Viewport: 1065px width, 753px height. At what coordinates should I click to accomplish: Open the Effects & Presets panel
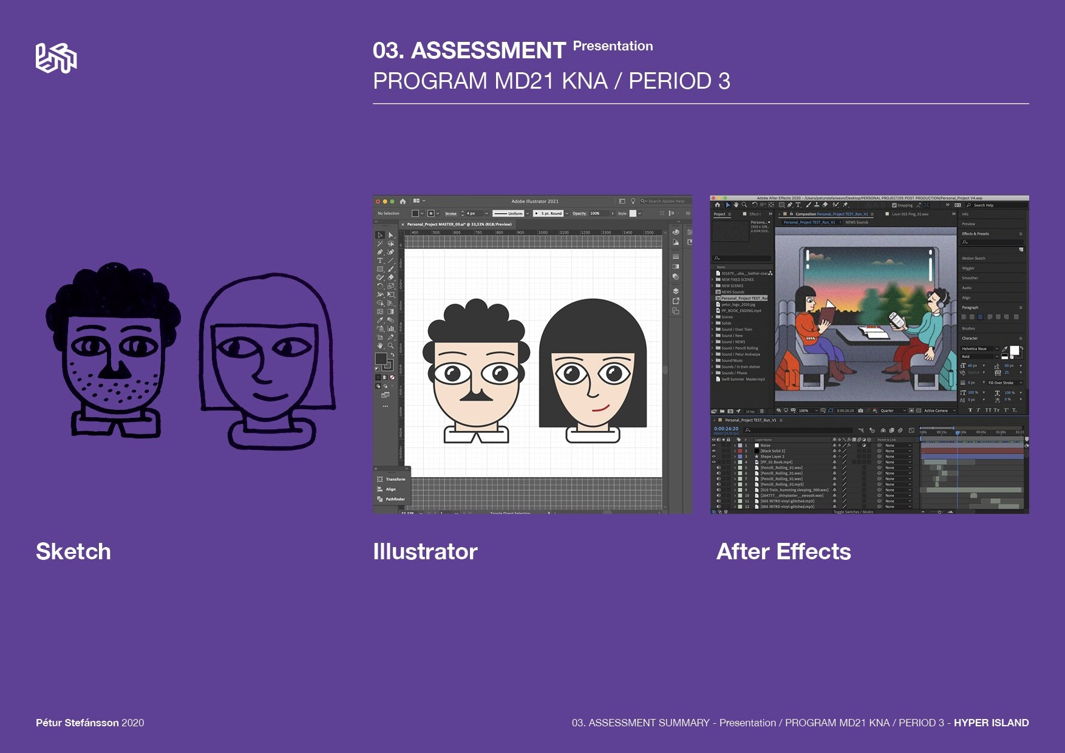point(975,233)
